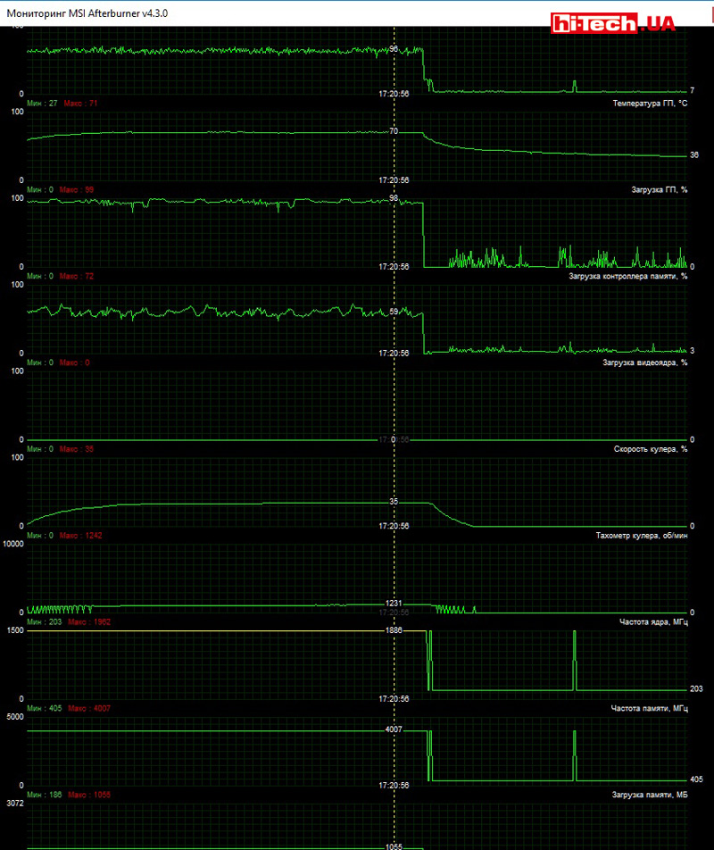This screenshot has height=850, width=714.
Task: Select the 'Температура ГП, °C' graph label
Action: point(650,104)
